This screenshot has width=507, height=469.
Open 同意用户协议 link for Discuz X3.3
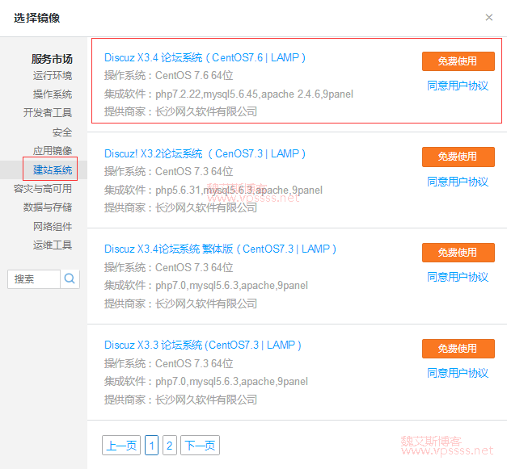click(x=458, y=373)
